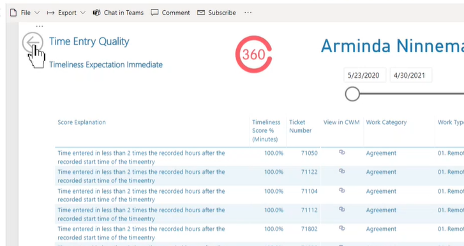Sort by Ticket Number column header

pyautogui.click(x=301, y=126)
